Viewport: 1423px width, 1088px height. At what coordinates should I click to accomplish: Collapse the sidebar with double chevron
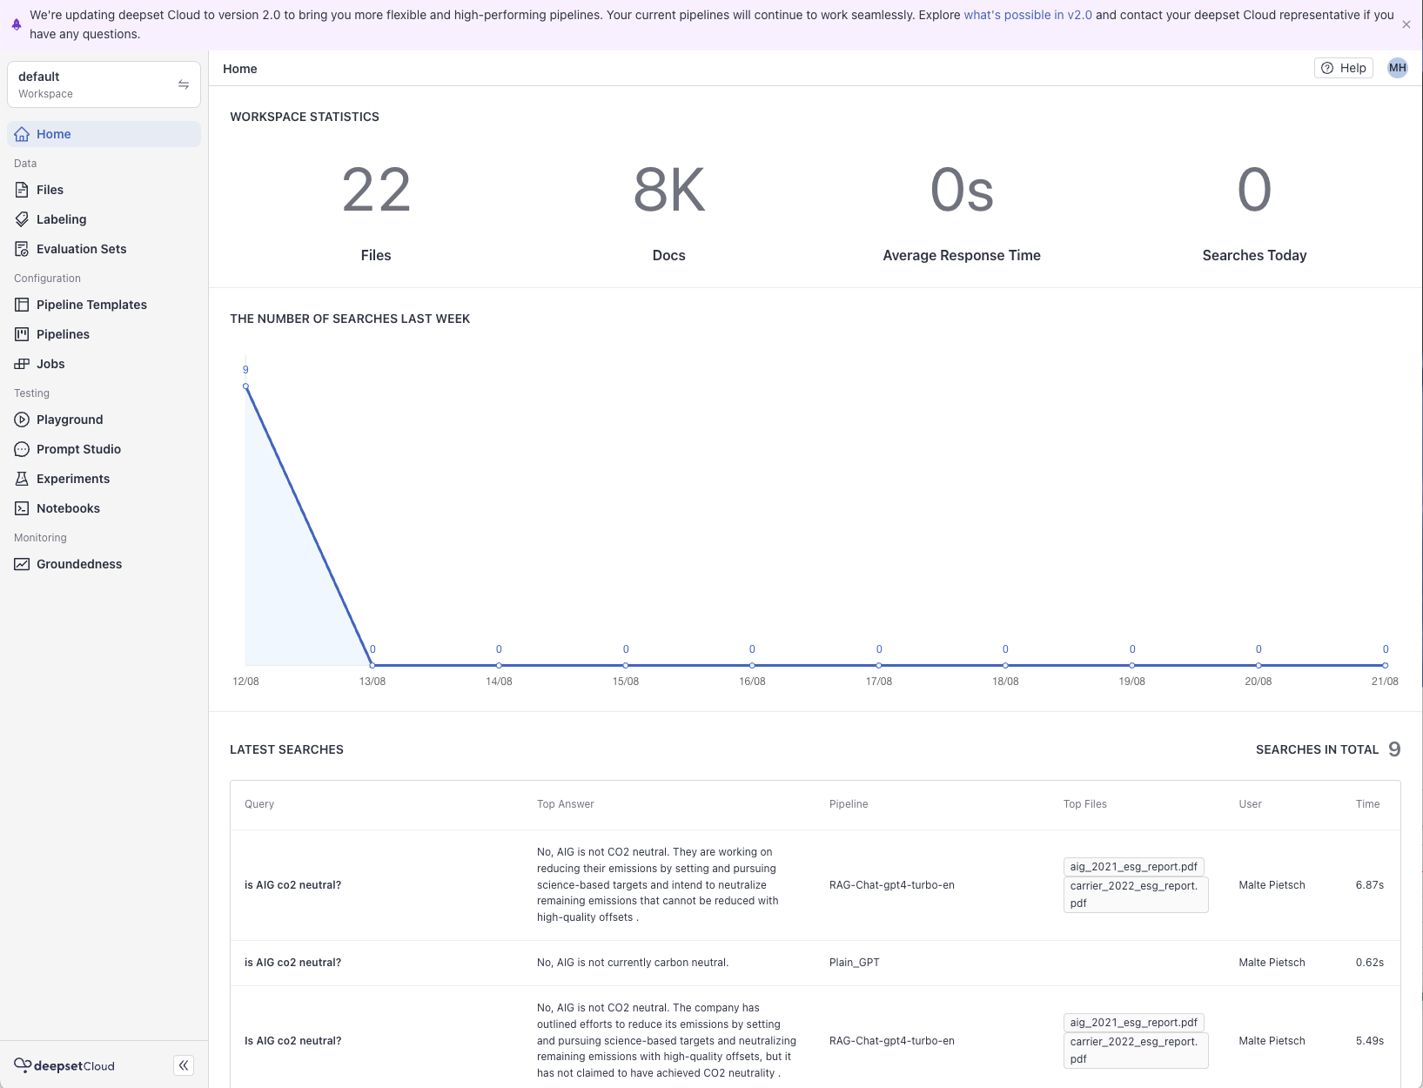click(184, 1065)
